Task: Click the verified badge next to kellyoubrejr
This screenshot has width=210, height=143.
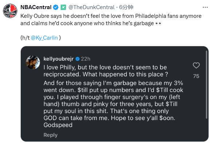Action: click(78, 59)
